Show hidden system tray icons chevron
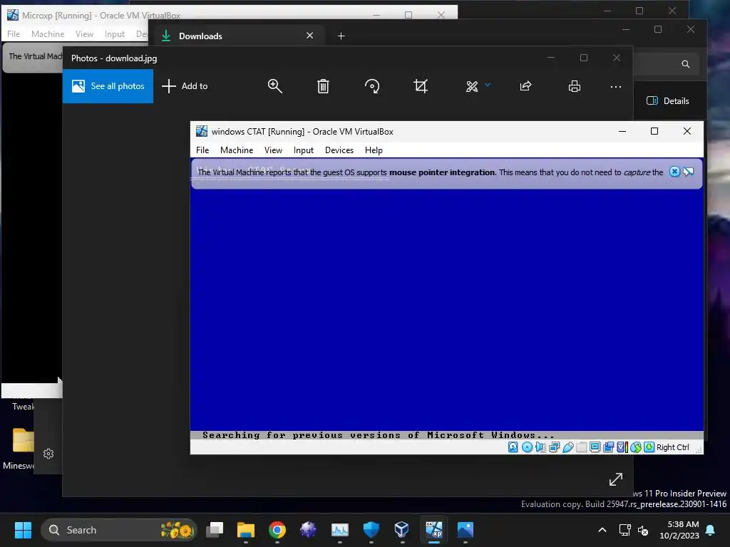This screenshot has width=730, height=547. (x=602, y=530)
